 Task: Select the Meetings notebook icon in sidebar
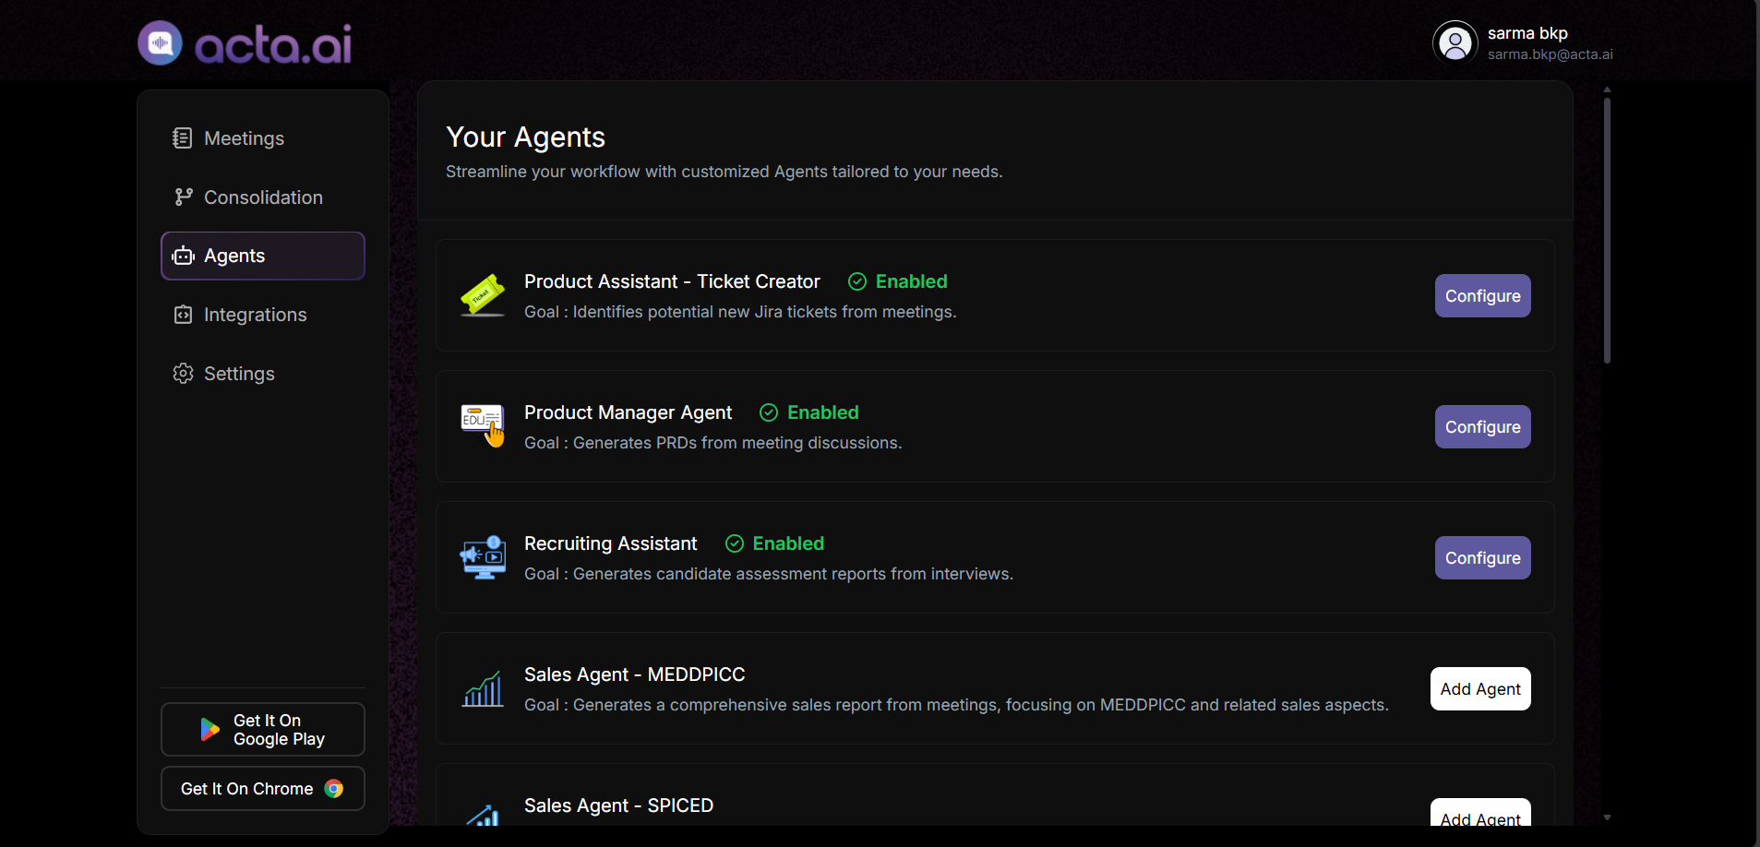pyautogui.click(x=183, y=137)
